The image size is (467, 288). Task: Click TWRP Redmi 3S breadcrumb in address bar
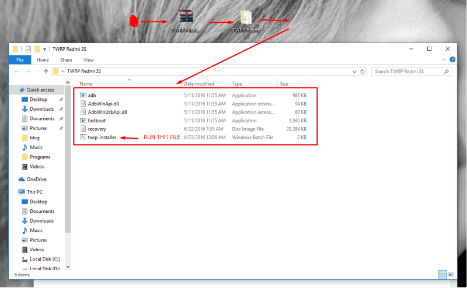(x=84, y=71)
